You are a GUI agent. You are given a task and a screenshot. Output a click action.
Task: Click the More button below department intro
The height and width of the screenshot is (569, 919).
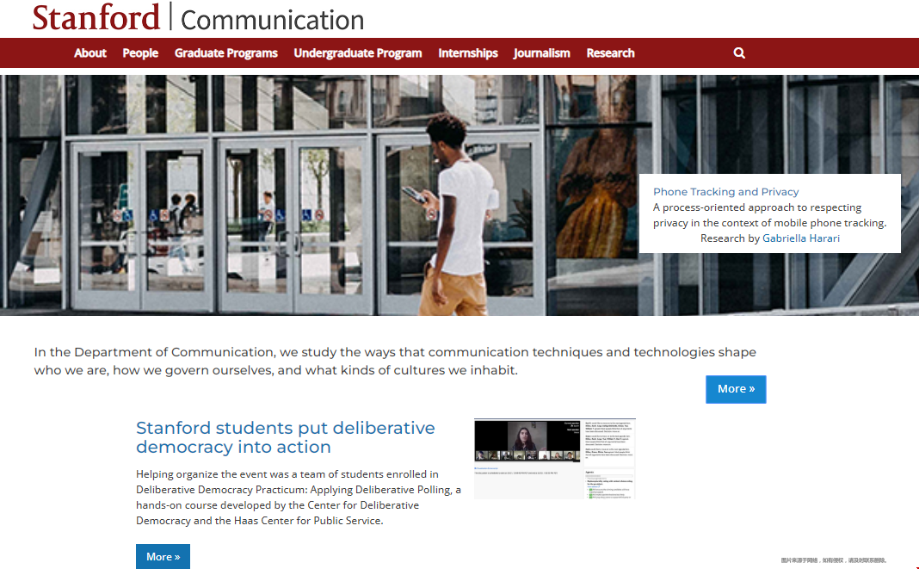point(736,389)
